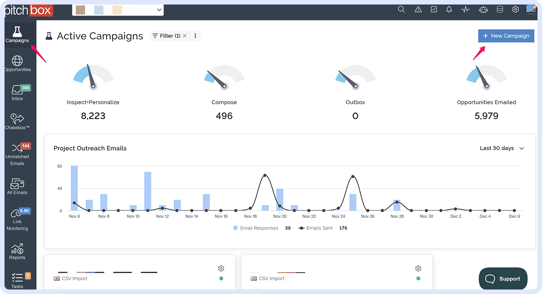Open the settings gear in top bar
Image resolution: width=542 pixels, height=294 pixels.
pos(515,9)
